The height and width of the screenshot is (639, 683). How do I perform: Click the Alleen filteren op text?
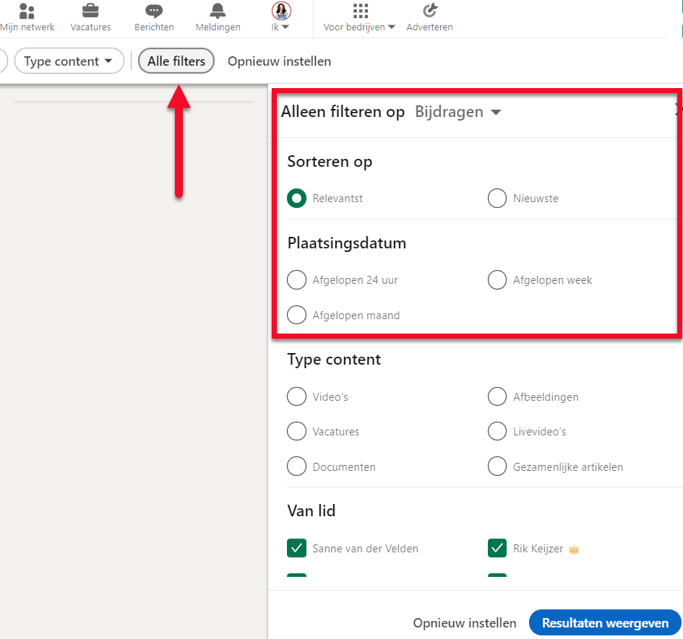tap(343, 112)
